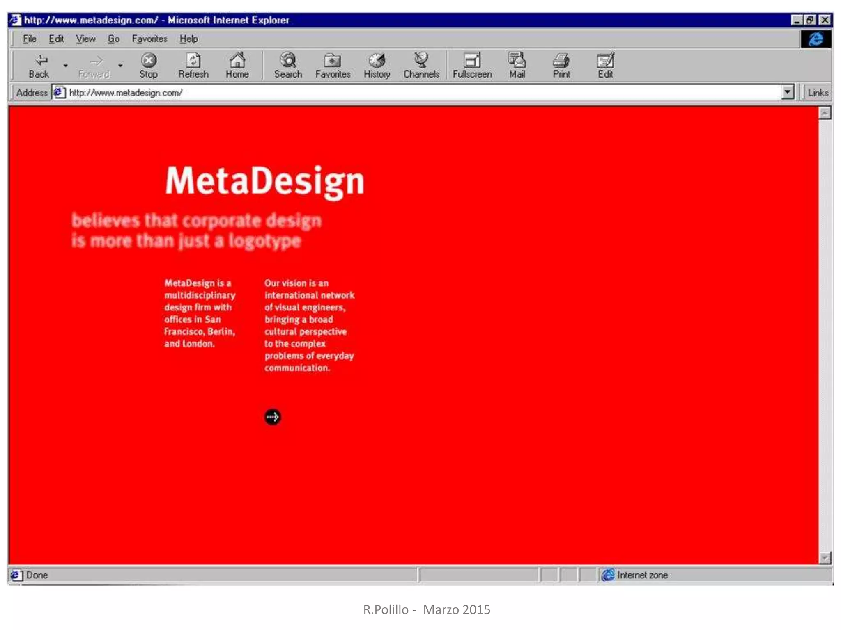Print the current page
Screen dimensions: 841x630
[561, 66]
